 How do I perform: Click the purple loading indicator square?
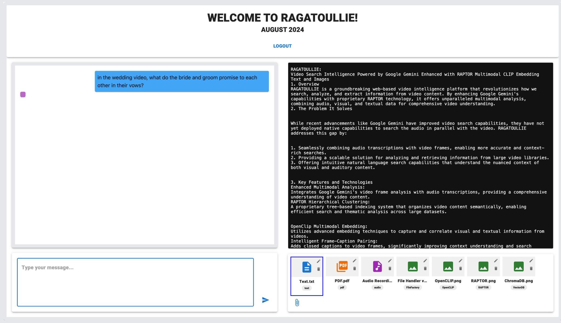click(23, 95)
